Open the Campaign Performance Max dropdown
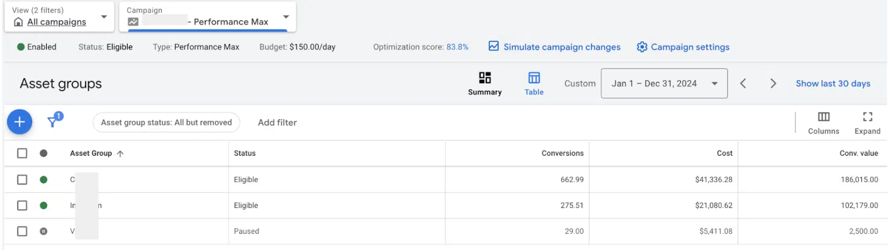This screenshot has height=250, width=888. (x=208, y=17)
